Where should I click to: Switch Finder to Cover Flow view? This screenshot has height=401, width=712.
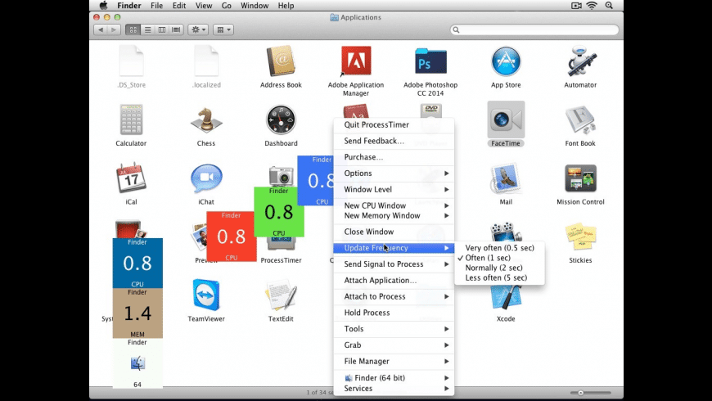(176, 29)
